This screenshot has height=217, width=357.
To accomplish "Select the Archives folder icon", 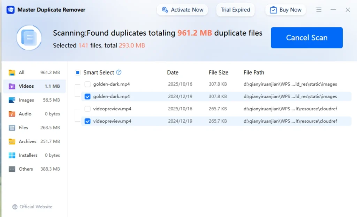I will click(x=12, y=141).
